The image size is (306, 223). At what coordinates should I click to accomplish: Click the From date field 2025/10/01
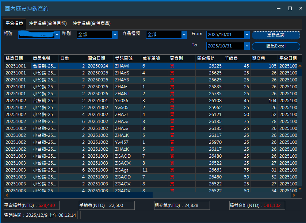click(x=225, y=35)
